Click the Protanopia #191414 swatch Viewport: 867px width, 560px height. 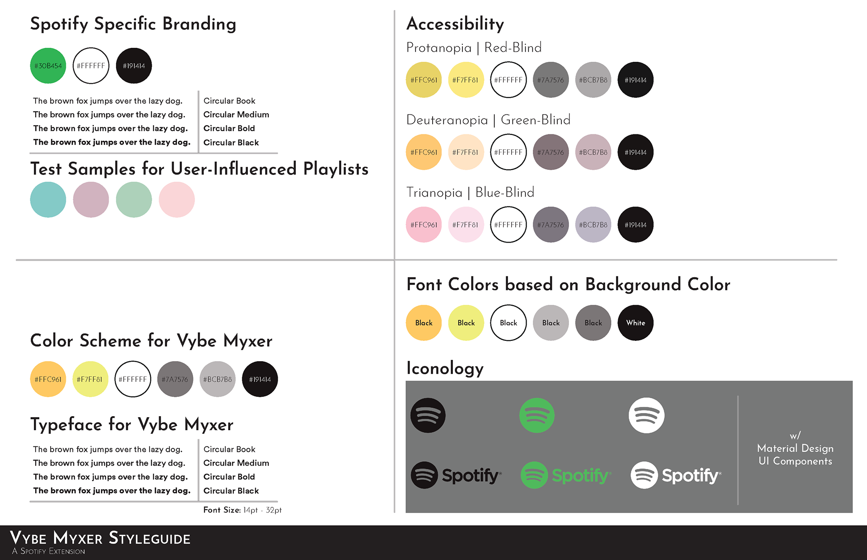point(635,80)
